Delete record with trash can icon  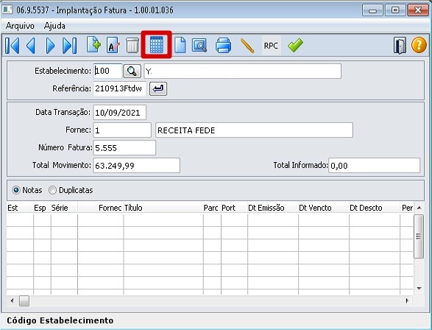132,46
